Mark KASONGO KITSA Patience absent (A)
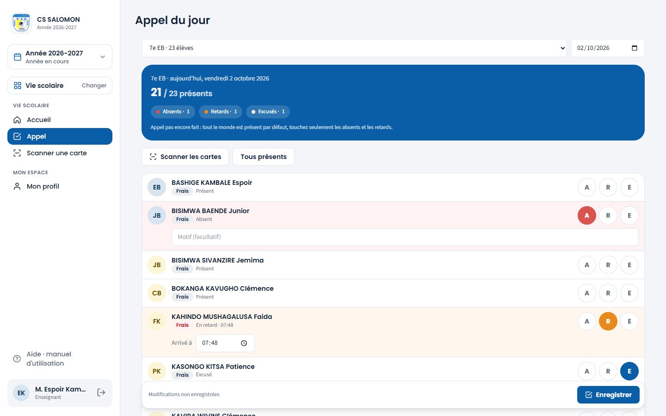Screen dimensions: 666x416 click(x=587, y=371)
